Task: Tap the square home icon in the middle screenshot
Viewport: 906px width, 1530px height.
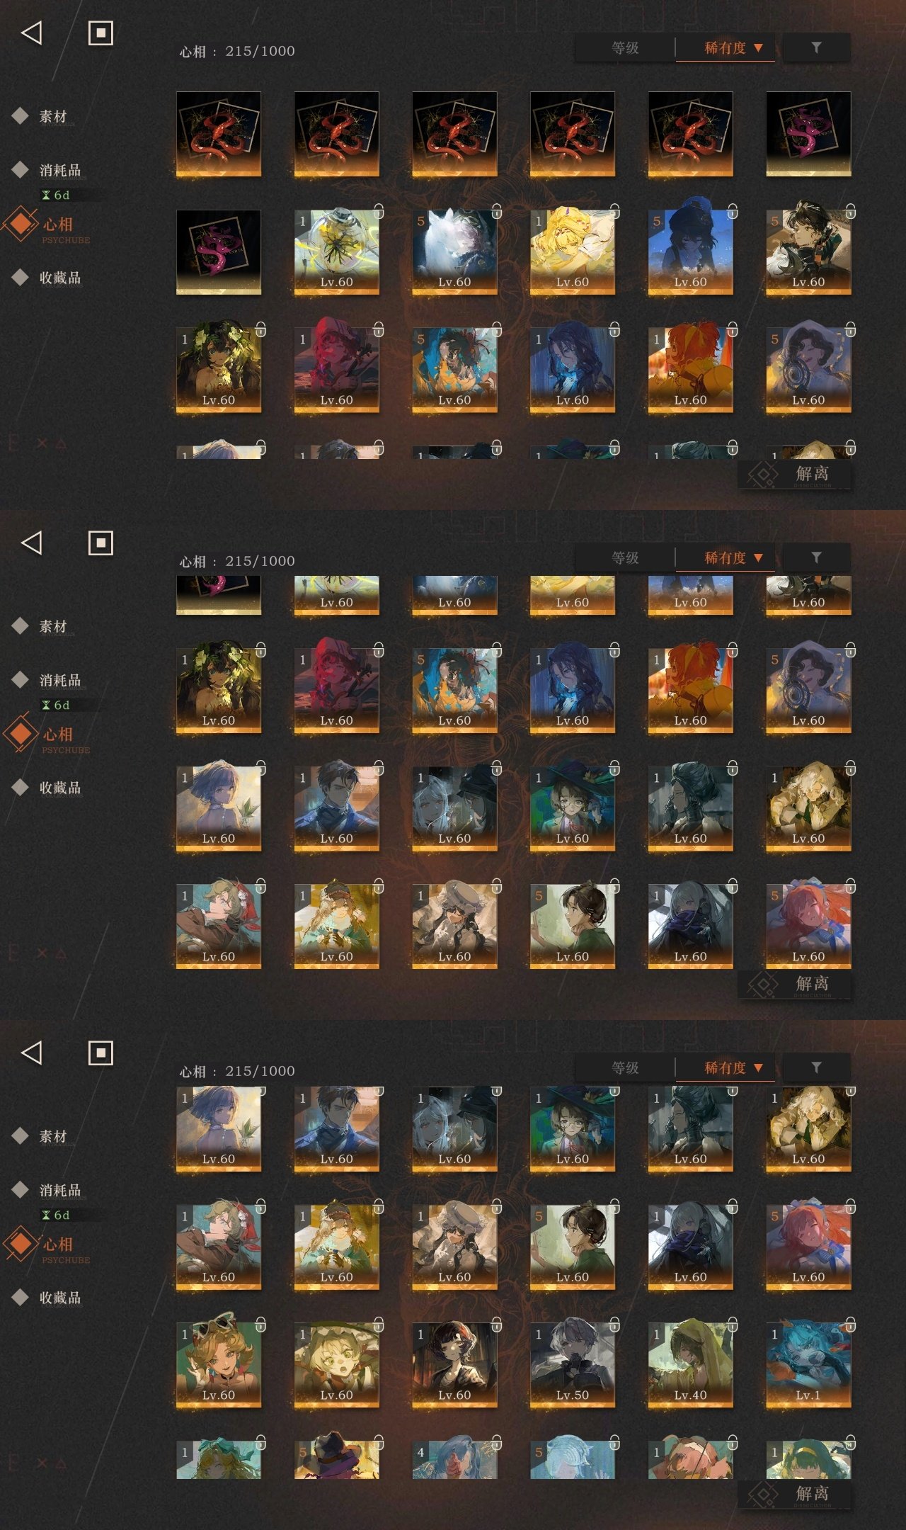Action: (x=101, y=543)
